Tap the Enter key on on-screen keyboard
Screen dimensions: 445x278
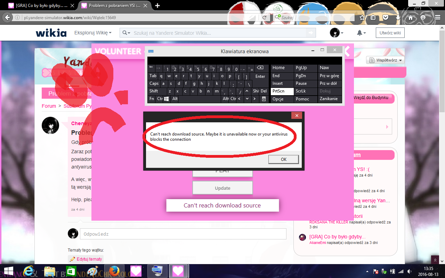click(x=260, y=76)
